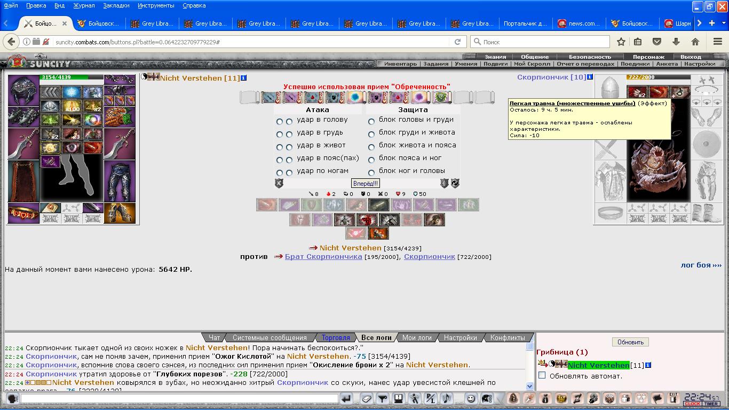Viewport: 729px width, 410px height.
Task: Use the dark sword technique icon
Action: [x=379, y=204]
